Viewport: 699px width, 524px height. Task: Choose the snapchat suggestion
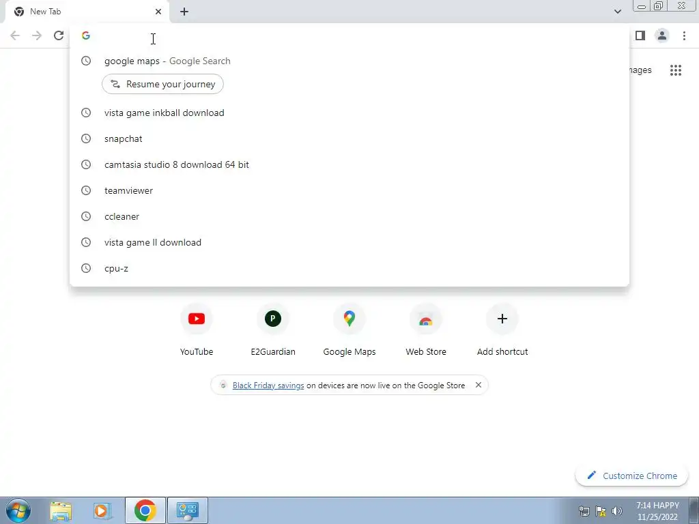[349, 139]
